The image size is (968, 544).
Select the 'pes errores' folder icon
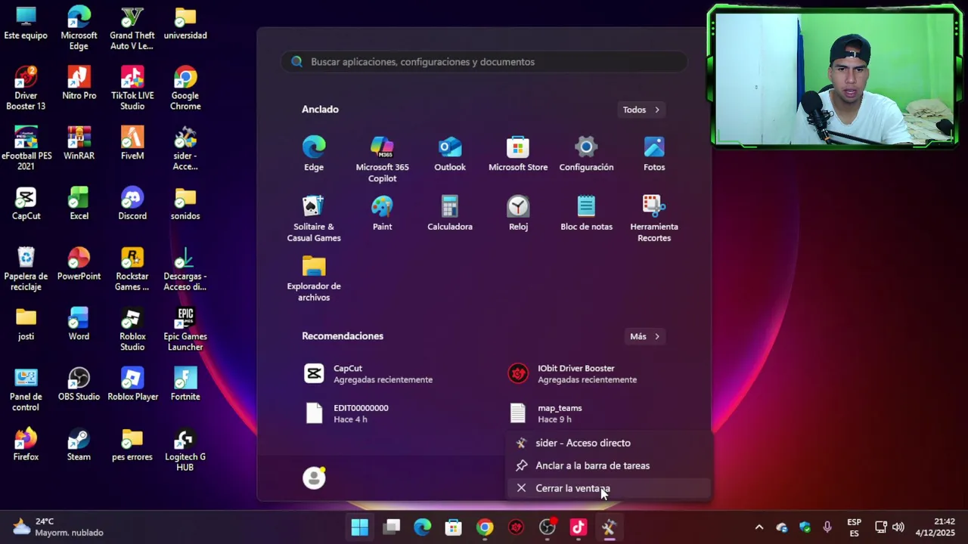point(132,446)
